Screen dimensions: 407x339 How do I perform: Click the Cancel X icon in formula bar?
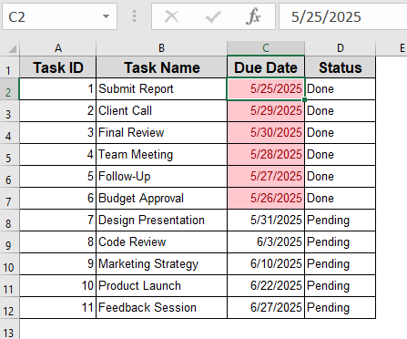click(x=171, y=16)
